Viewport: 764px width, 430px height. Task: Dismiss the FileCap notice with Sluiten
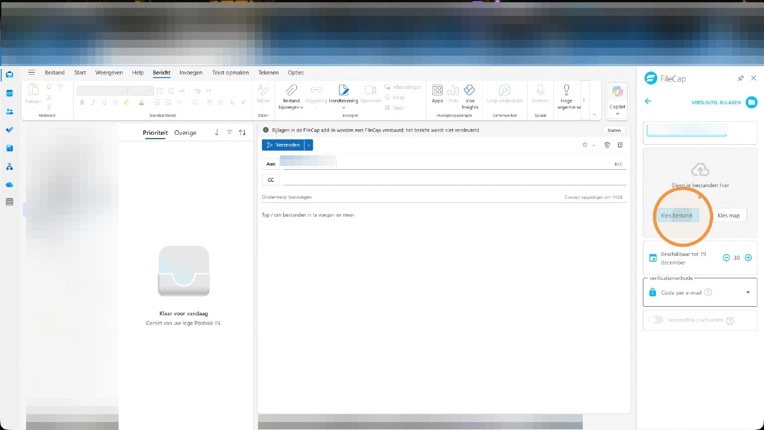point(614,130)
